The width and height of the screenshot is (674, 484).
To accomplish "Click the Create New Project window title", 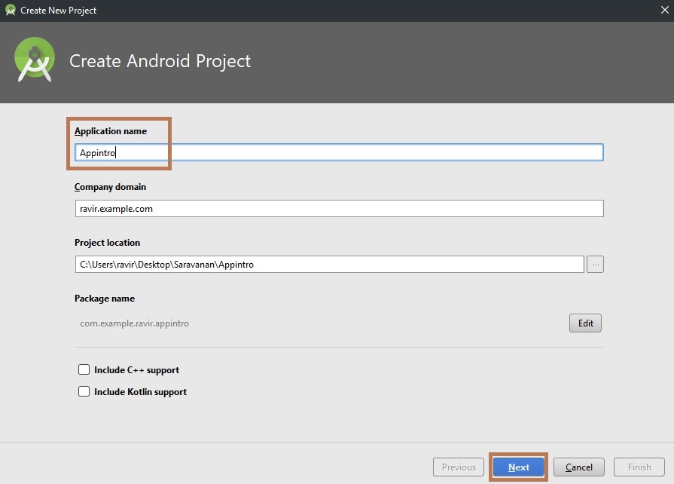I will (59, 11).
